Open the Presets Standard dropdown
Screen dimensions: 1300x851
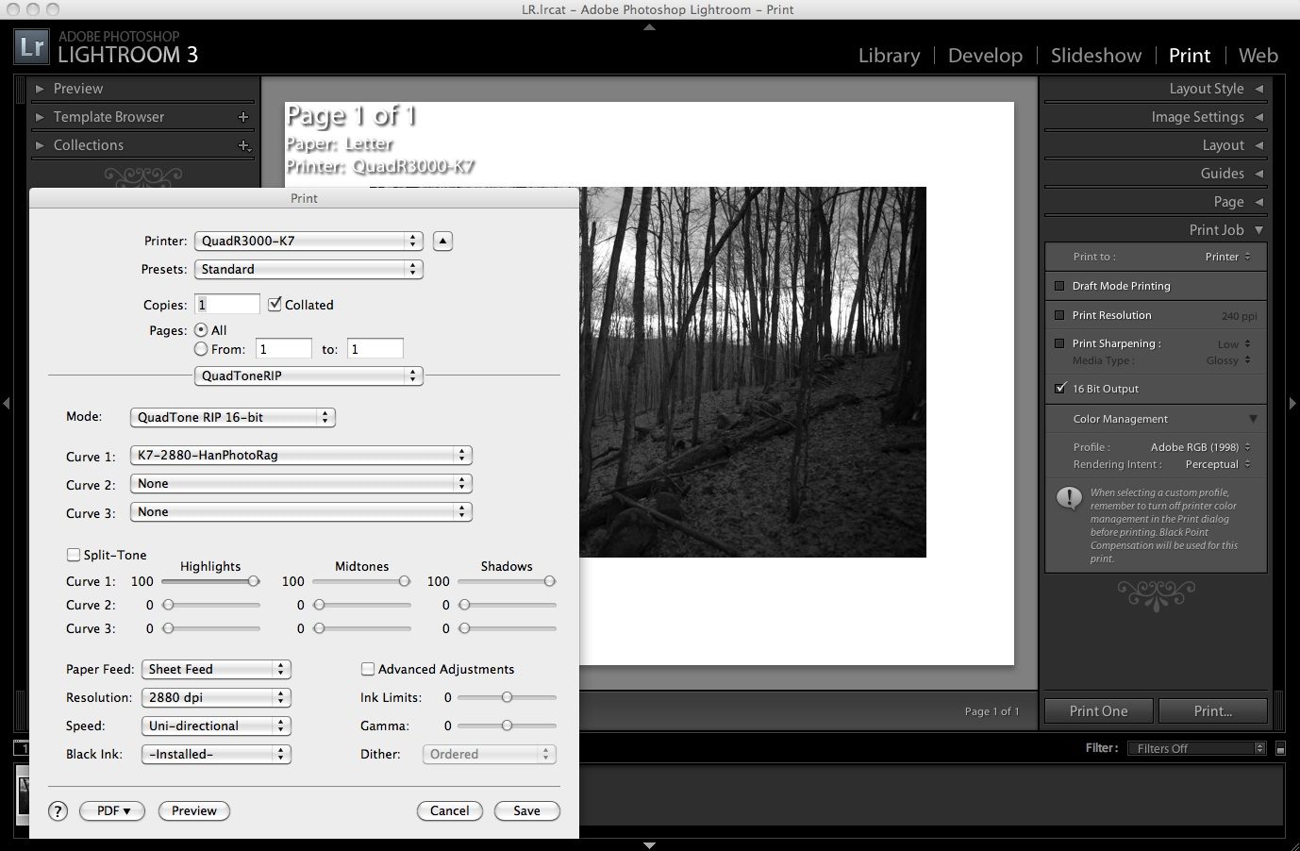pyautogui.click(x=308, y=269)
